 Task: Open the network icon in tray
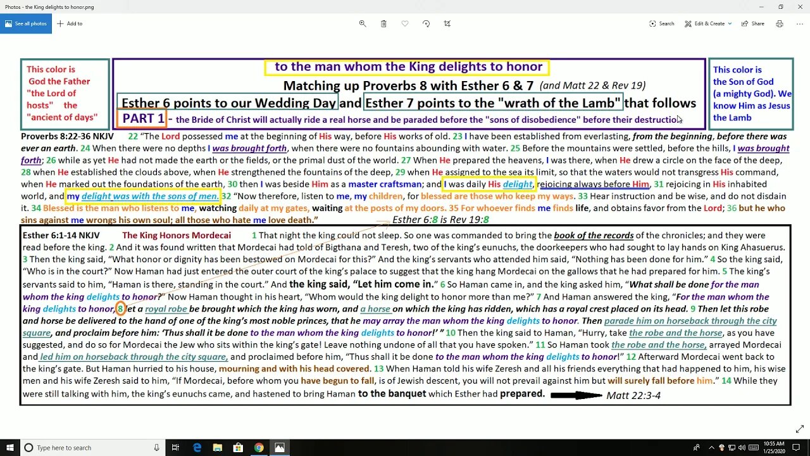pos(732,448)
